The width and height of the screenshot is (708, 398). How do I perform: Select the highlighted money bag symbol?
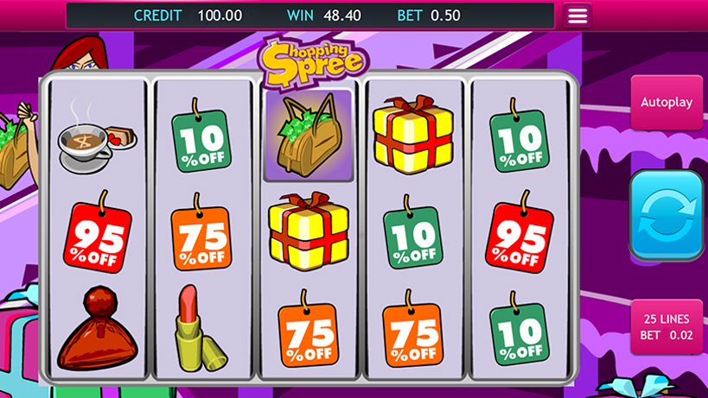pyautogui.click(x=309, y=136)
